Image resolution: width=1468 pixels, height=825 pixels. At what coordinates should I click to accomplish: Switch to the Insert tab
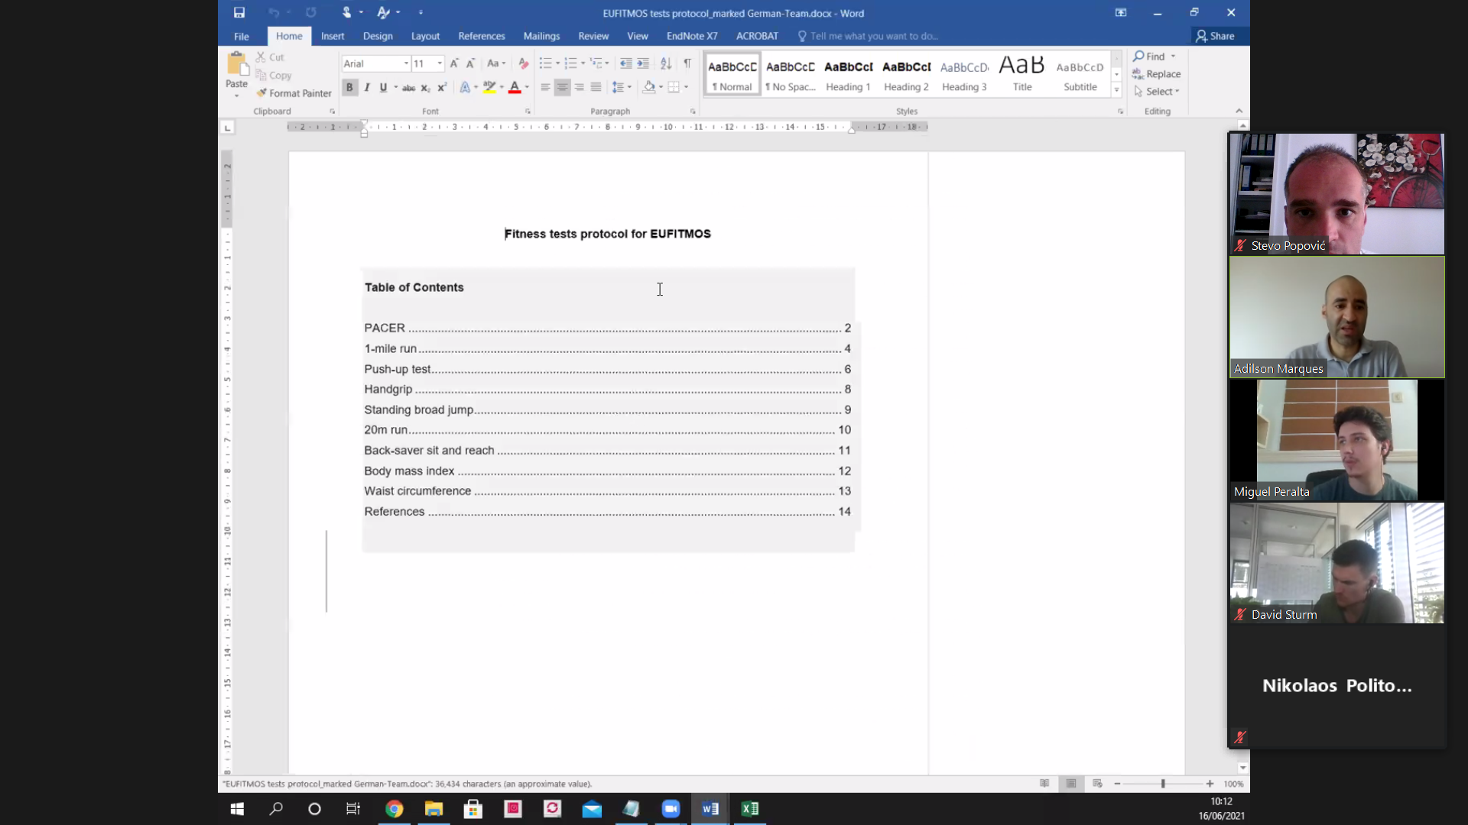tap(333, 36)
